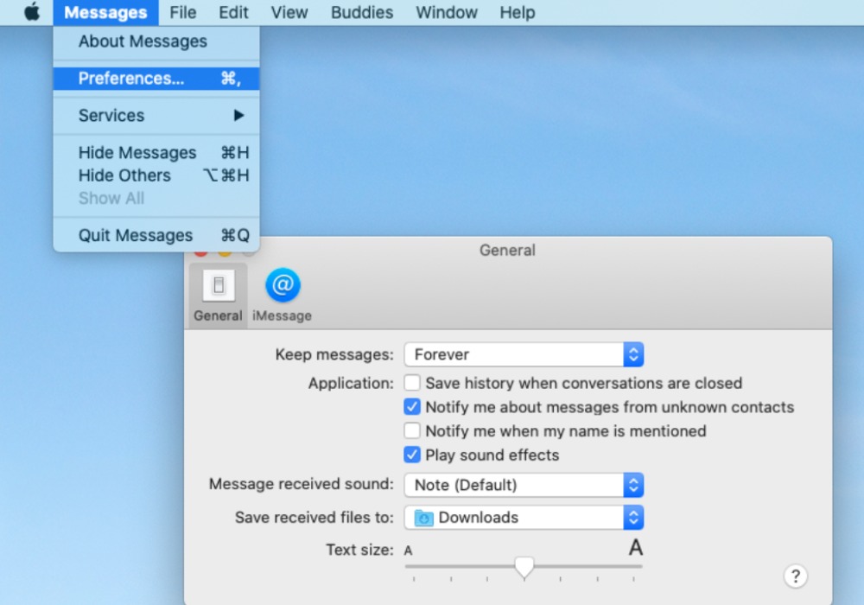The image size is (864, 605).
Task: Click the large A at text size slider
Action: pyautogui.click(x=635, y=548)
